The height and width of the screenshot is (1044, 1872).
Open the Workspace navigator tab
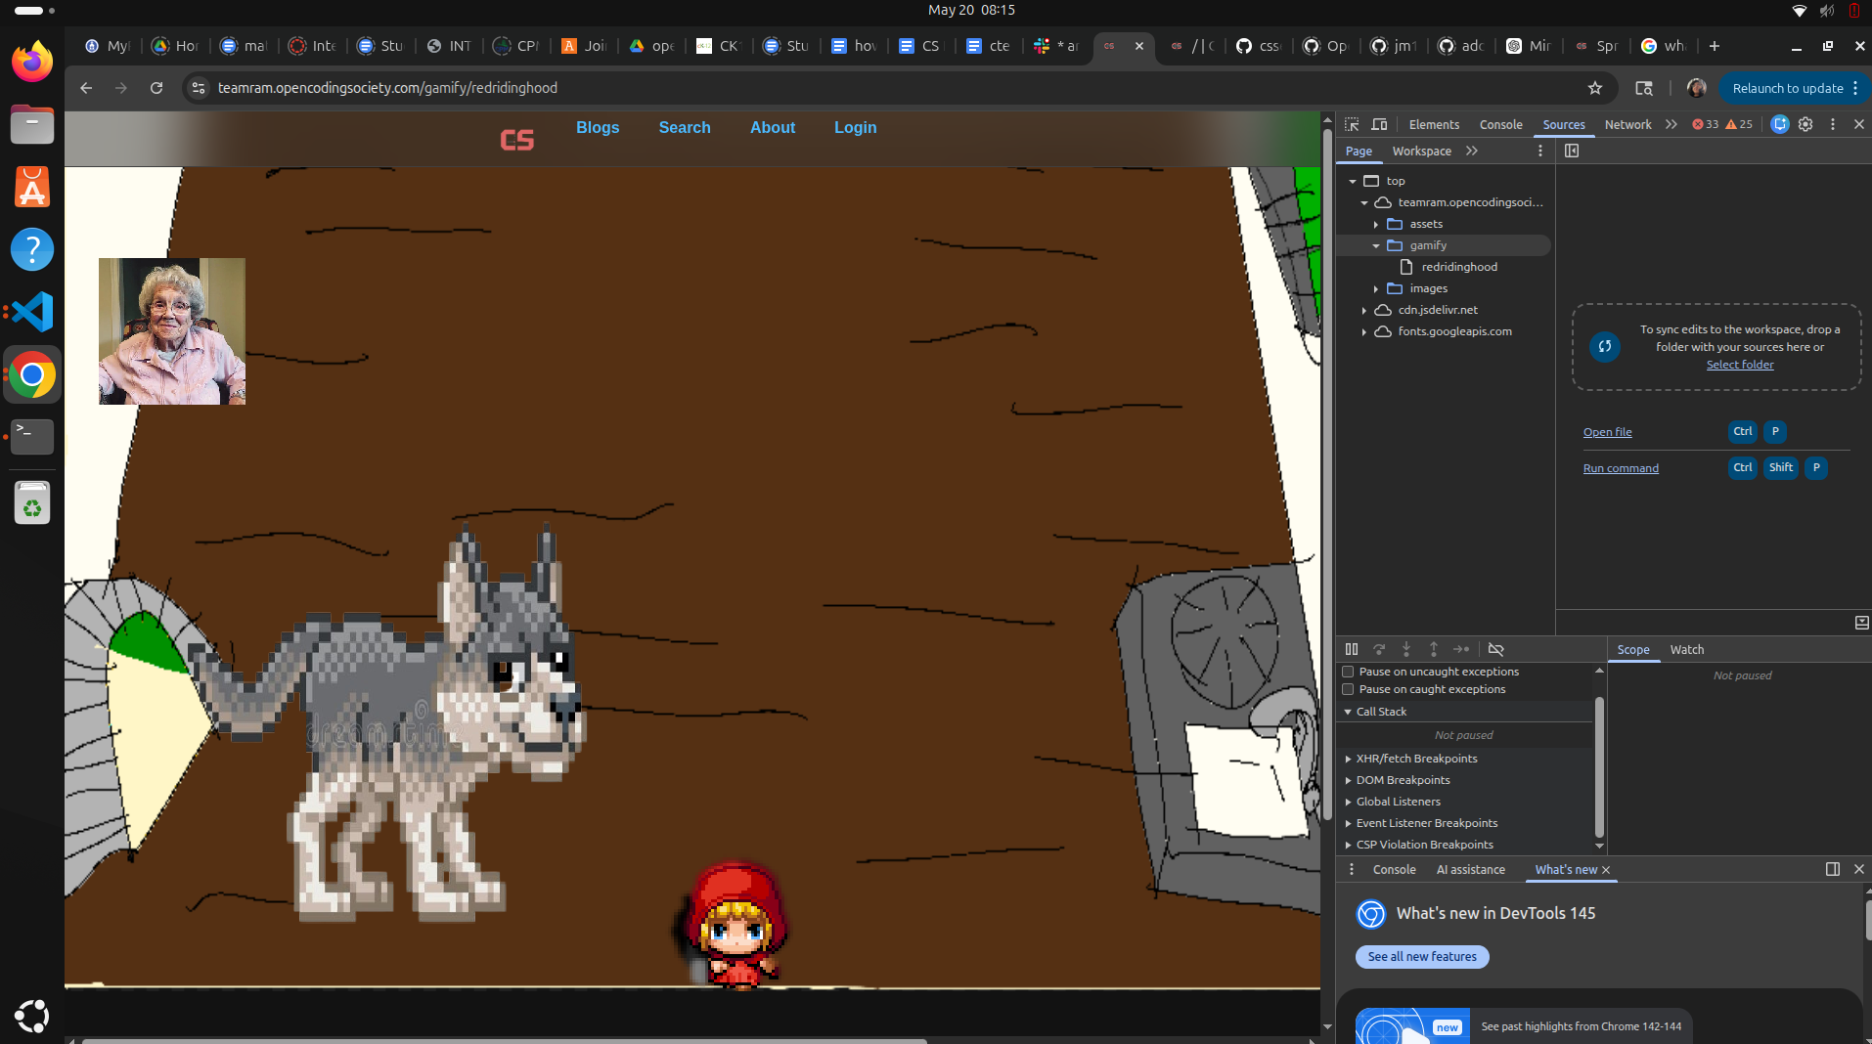pyautogui.click(x=1421, y=151)
